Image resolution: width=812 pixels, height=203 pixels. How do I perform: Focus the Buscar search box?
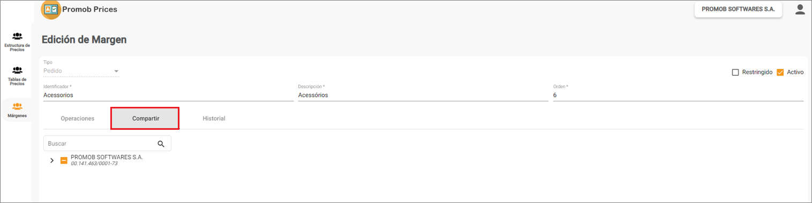click(x=100, y=144)
